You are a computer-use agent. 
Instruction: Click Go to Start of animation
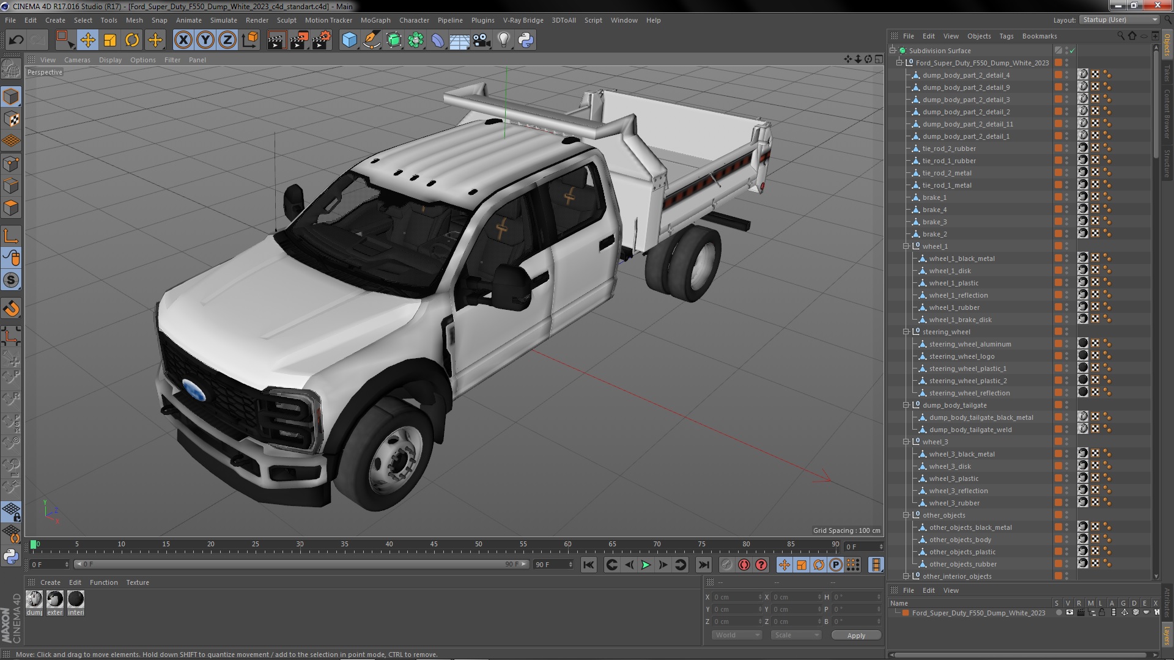(588, 565)
